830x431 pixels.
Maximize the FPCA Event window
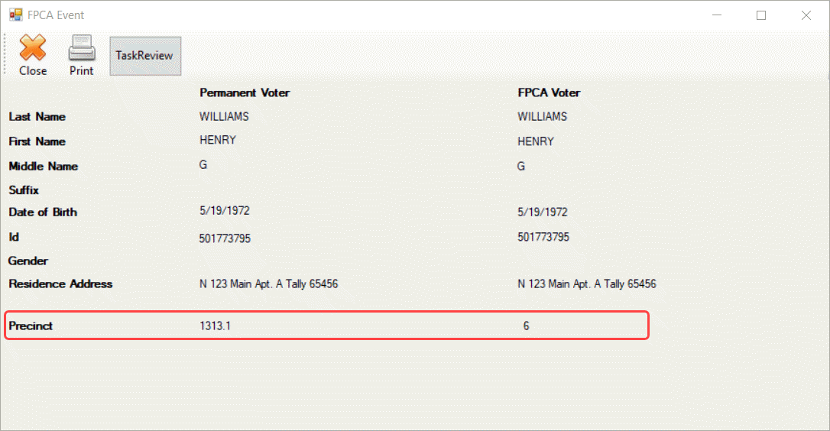pos(761,15)
